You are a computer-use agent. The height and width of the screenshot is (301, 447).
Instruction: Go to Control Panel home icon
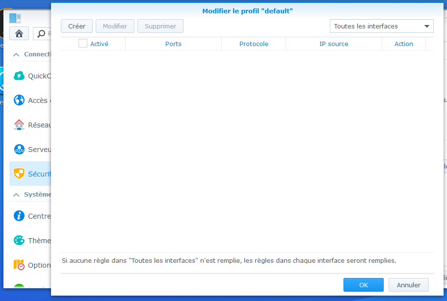pyautogui.click(x=19, y=34)
